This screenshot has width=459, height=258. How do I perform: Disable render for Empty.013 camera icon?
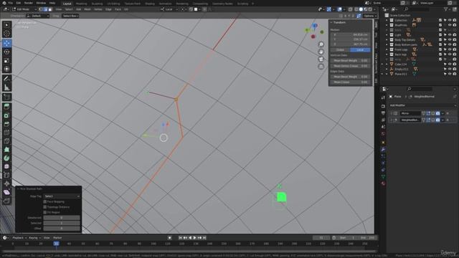(454, 69)
